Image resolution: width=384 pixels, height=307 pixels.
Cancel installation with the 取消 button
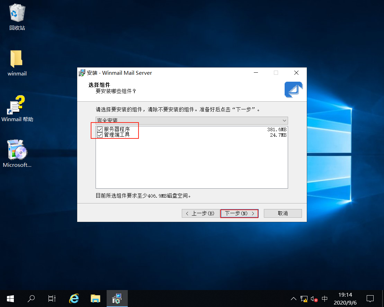pos(283,213)
